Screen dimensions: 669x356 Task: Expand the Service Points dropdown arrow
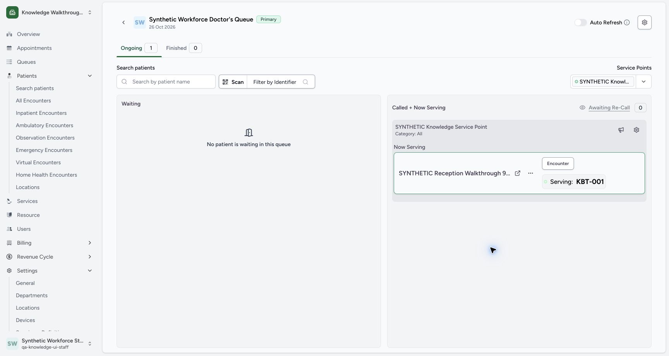click(643, 82)
